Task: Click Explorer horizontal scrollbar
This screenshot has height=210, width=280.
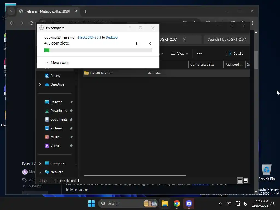Action: click(135, 175)
